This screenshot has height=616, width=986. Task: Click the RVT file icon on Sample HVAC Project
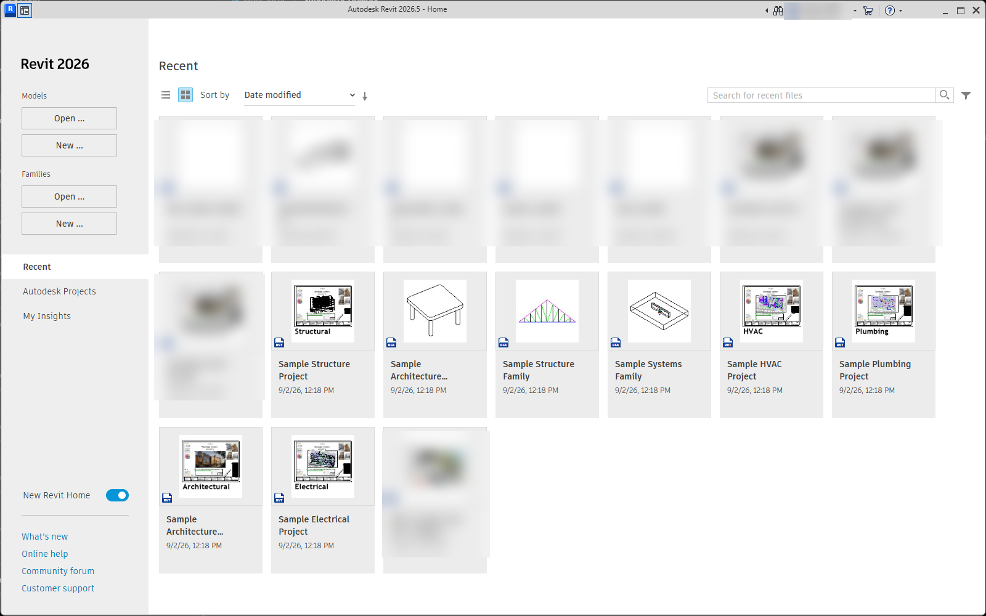pos(728,342)
